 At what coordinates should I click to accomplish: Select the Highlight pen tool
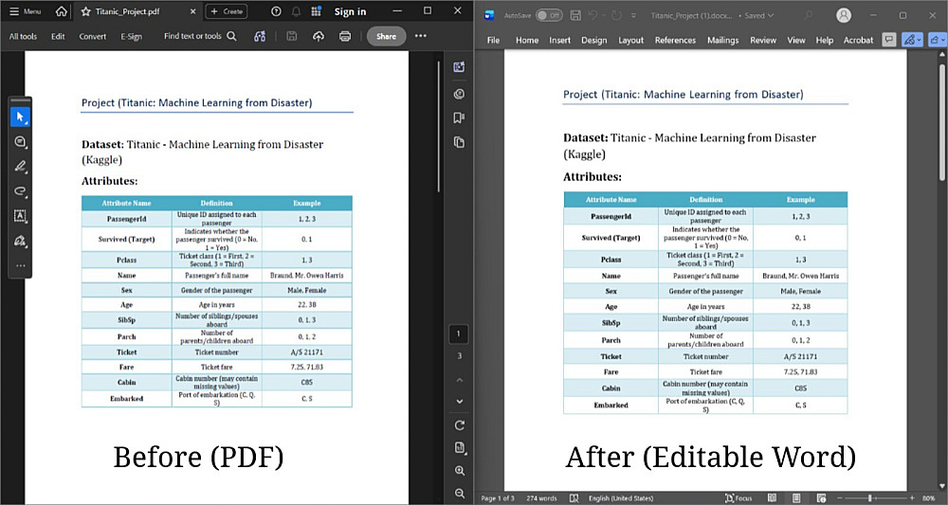pyautogui.click(x=20, y=166)
